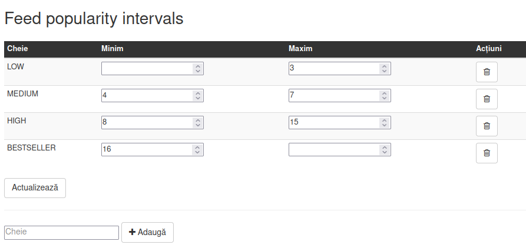Increase BESTSELLER maximum with up arrow

click(x=385, y=147)
